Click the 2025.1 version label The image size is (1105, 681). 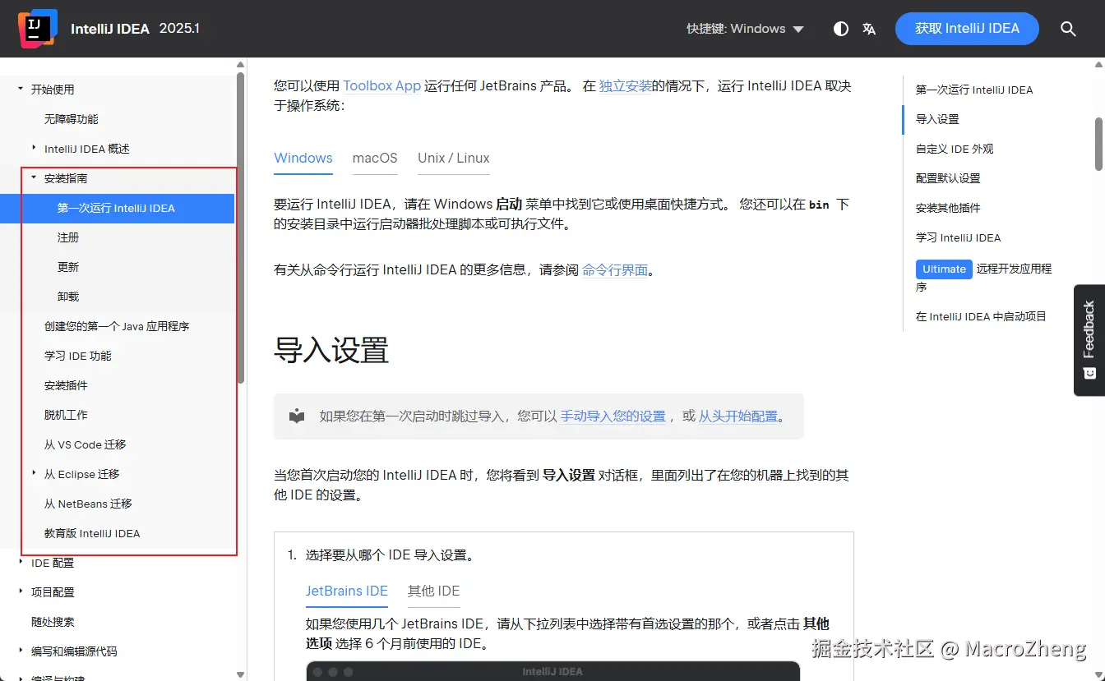[x=179, y=29]
